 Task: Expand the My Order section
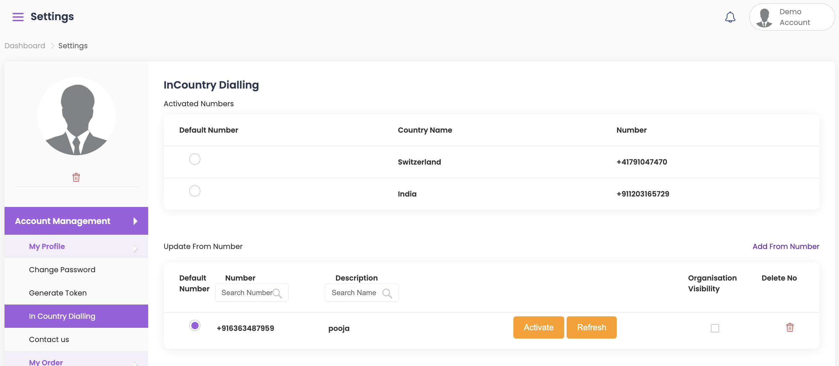(x=135, y=363)
